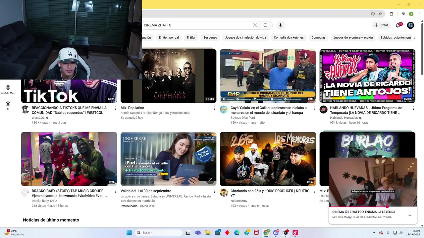
Task: Open File Explorer from the taskbar
Action: click(x=208, y=233)
